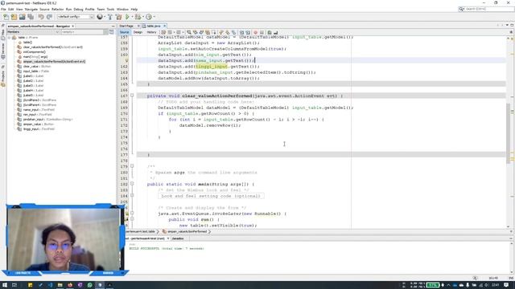Screen dimensions: 515x289
Task: Click the Stop Macro Recording icon
Action: pos(262,32)
